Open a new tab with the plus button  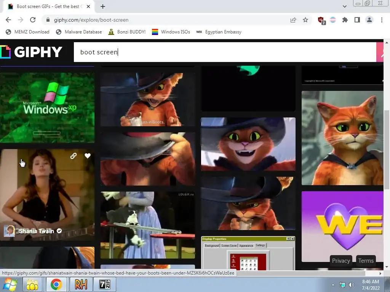coord(103,6)
